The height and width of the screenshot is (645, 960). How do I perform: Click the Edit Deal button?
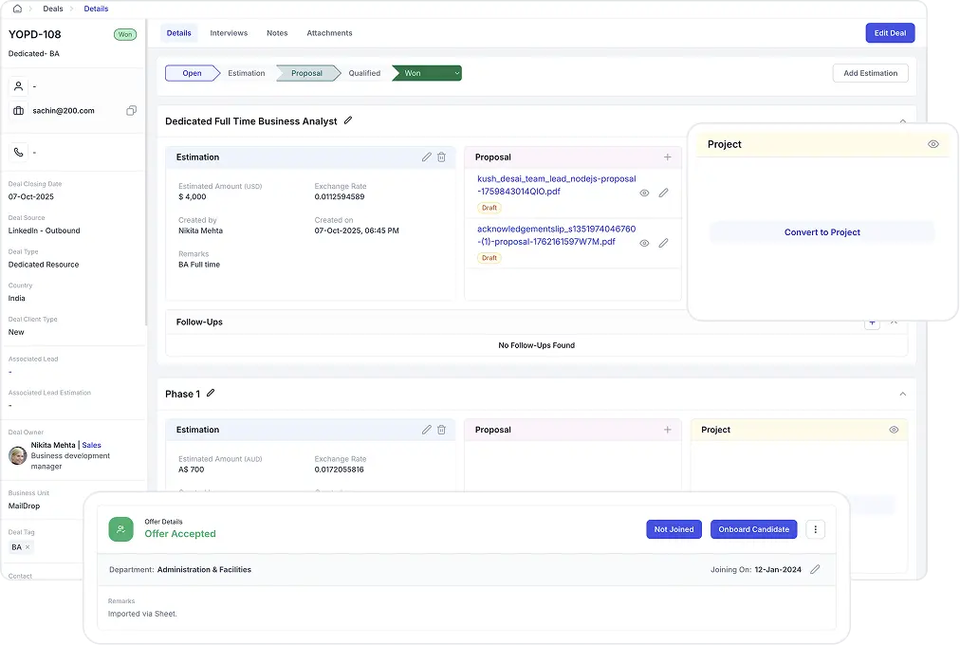point(889,32)
